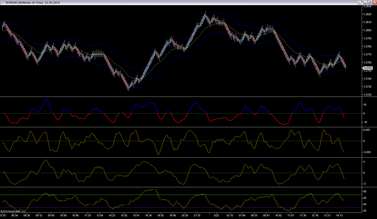Click the 09:12 time axis label
Screen dimensions: 377x219
39,216
